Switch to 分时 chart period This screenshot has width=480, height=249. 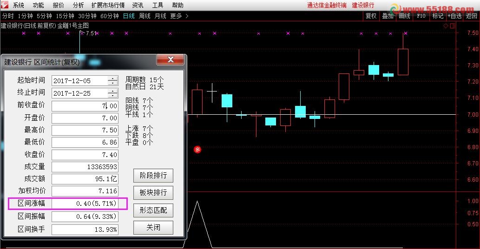tap(8, 16)
